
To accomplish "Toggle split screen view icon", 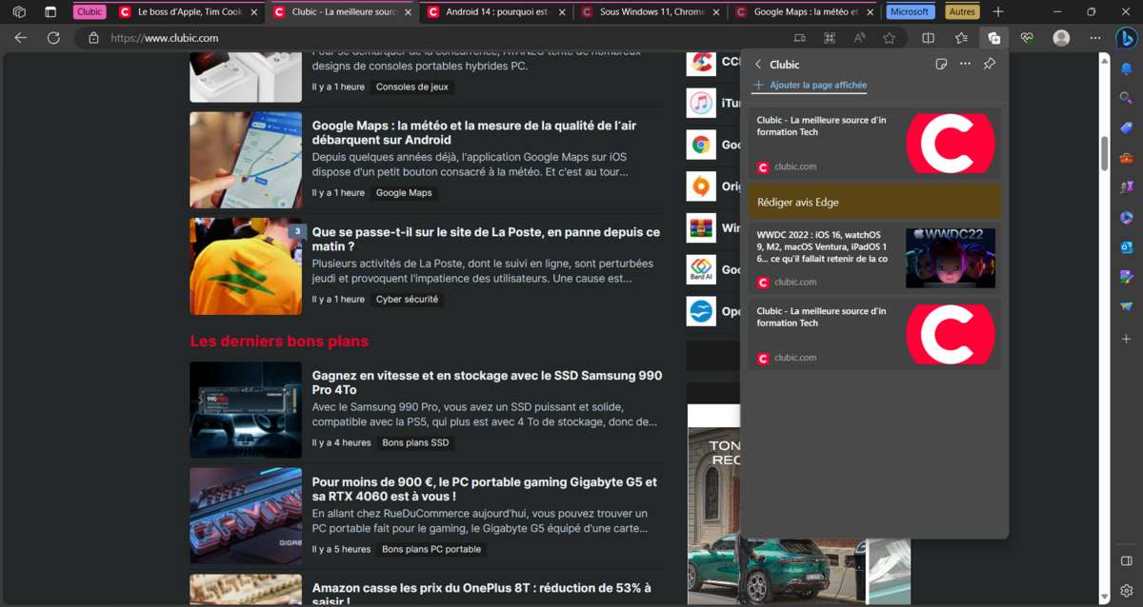I will [x=929, y=38].
